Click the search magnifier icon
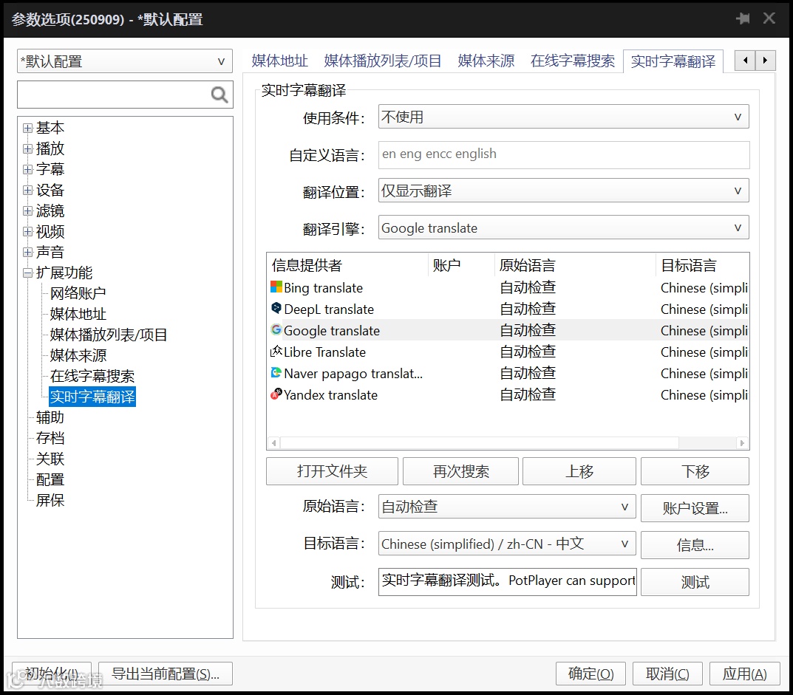Viewport: 793px width, 695px height. pyautogui.click(x=219, y=95)
